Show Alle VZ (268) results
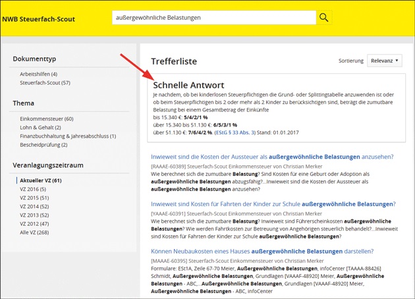The height and width of the screenshot is (299, 415). pyautogui.click(x=34, y=232)
